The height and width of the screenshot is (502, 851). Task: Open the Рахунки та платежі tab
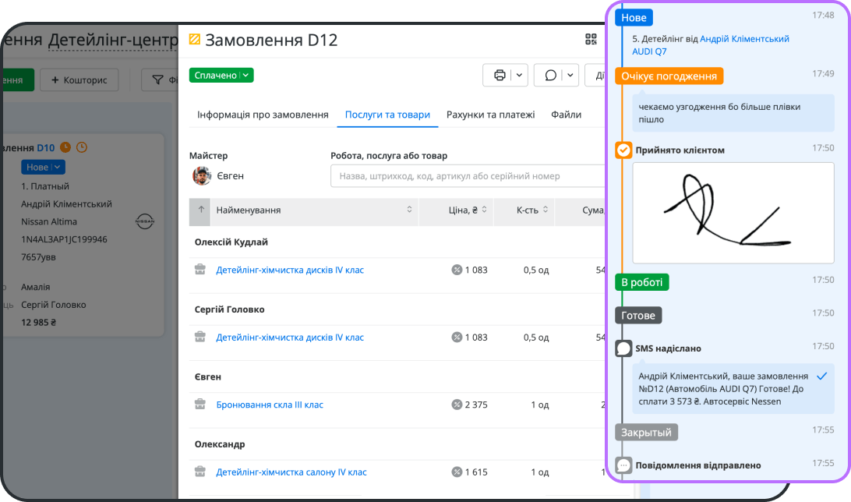pos(490,115)
